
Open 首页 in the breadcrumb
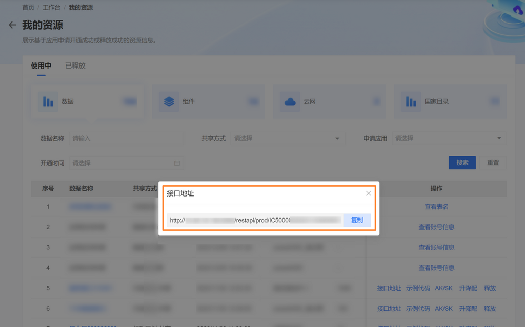(28, 7)
